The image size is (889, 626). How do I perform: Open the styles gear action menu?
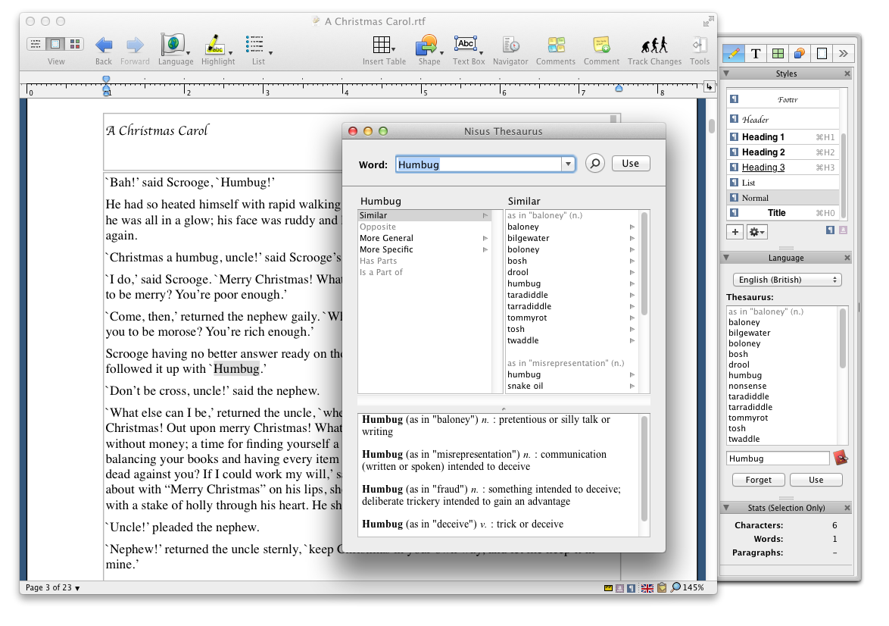point(757,232)
